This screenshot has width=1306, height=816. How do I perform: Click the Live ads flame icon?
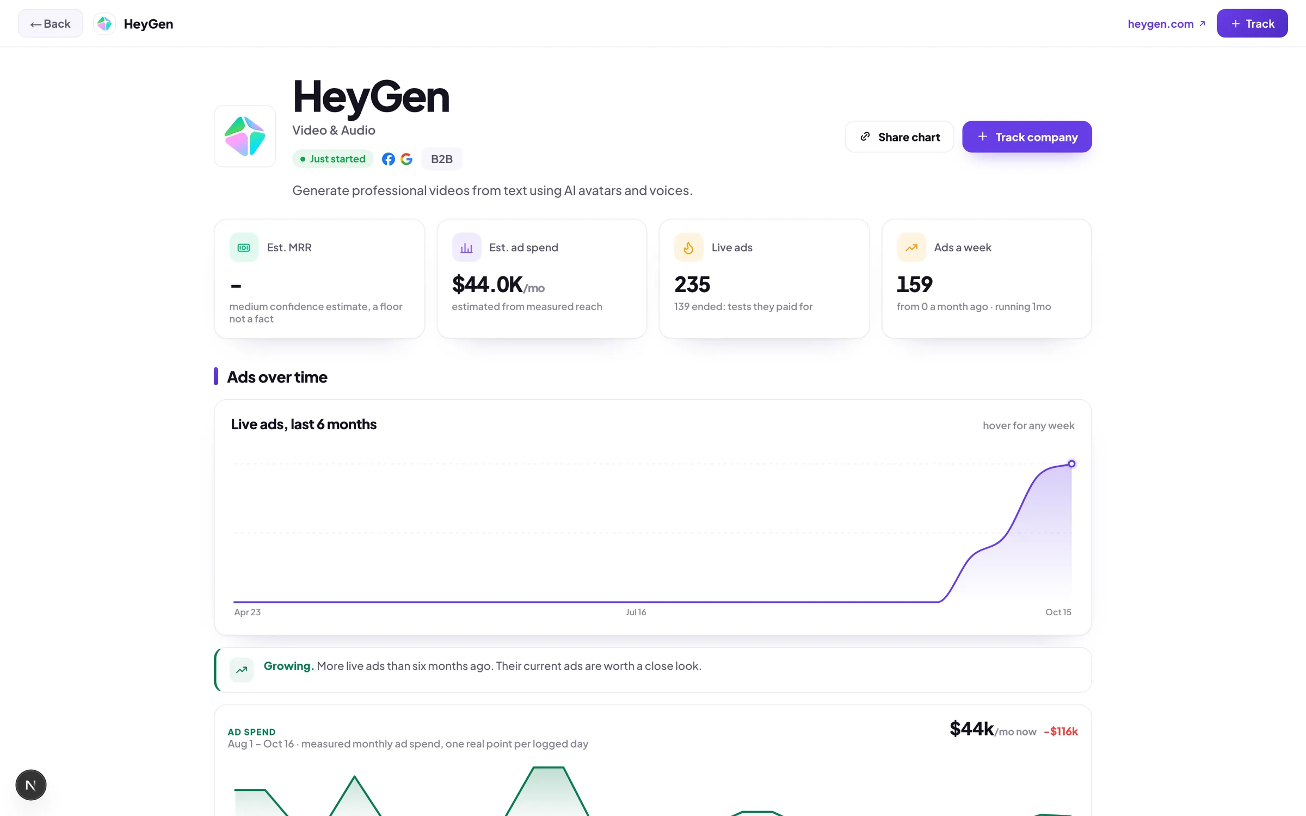pyautogui.click(x=688, y=248)
